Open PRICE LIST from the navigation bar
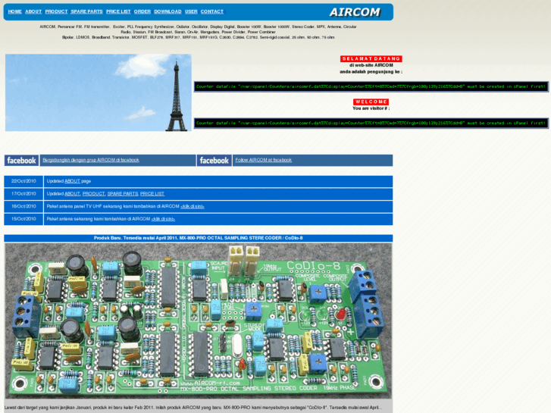This screenshot has height=413, width=551. coord(118,11)
